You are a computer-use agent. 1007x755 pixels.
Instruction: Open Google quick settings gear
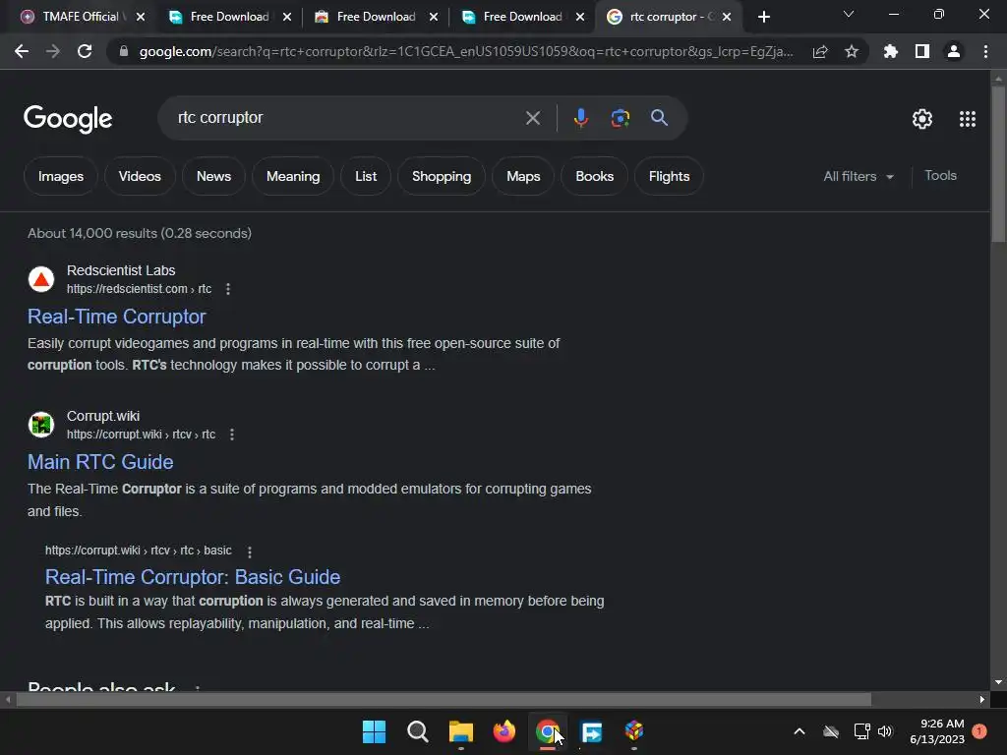tap(922, 119)
